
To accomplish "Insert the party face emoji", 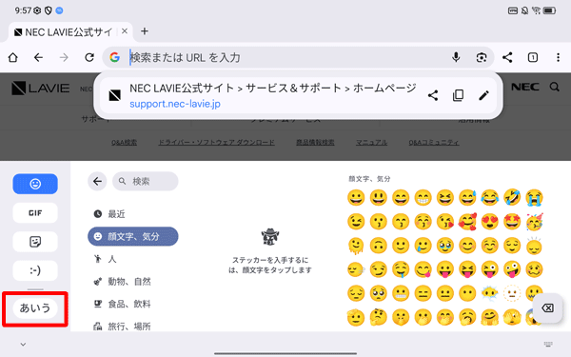I will tap(534, 222).
